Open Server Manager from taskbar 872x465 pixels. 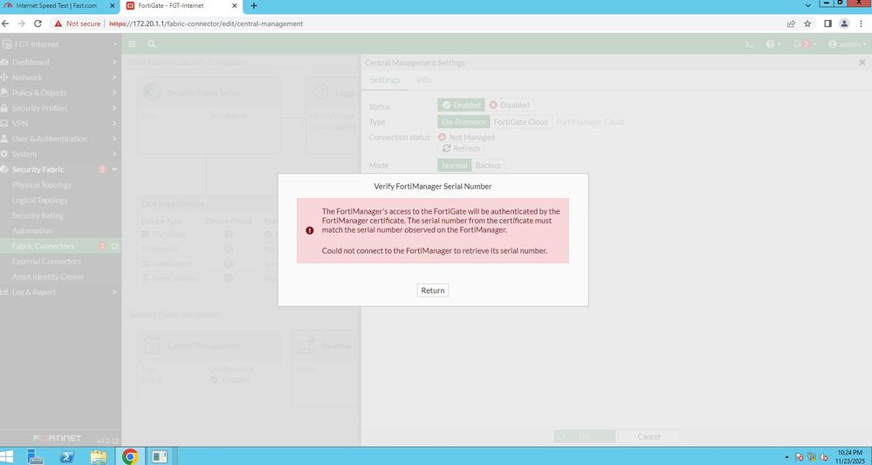(35, 456)
